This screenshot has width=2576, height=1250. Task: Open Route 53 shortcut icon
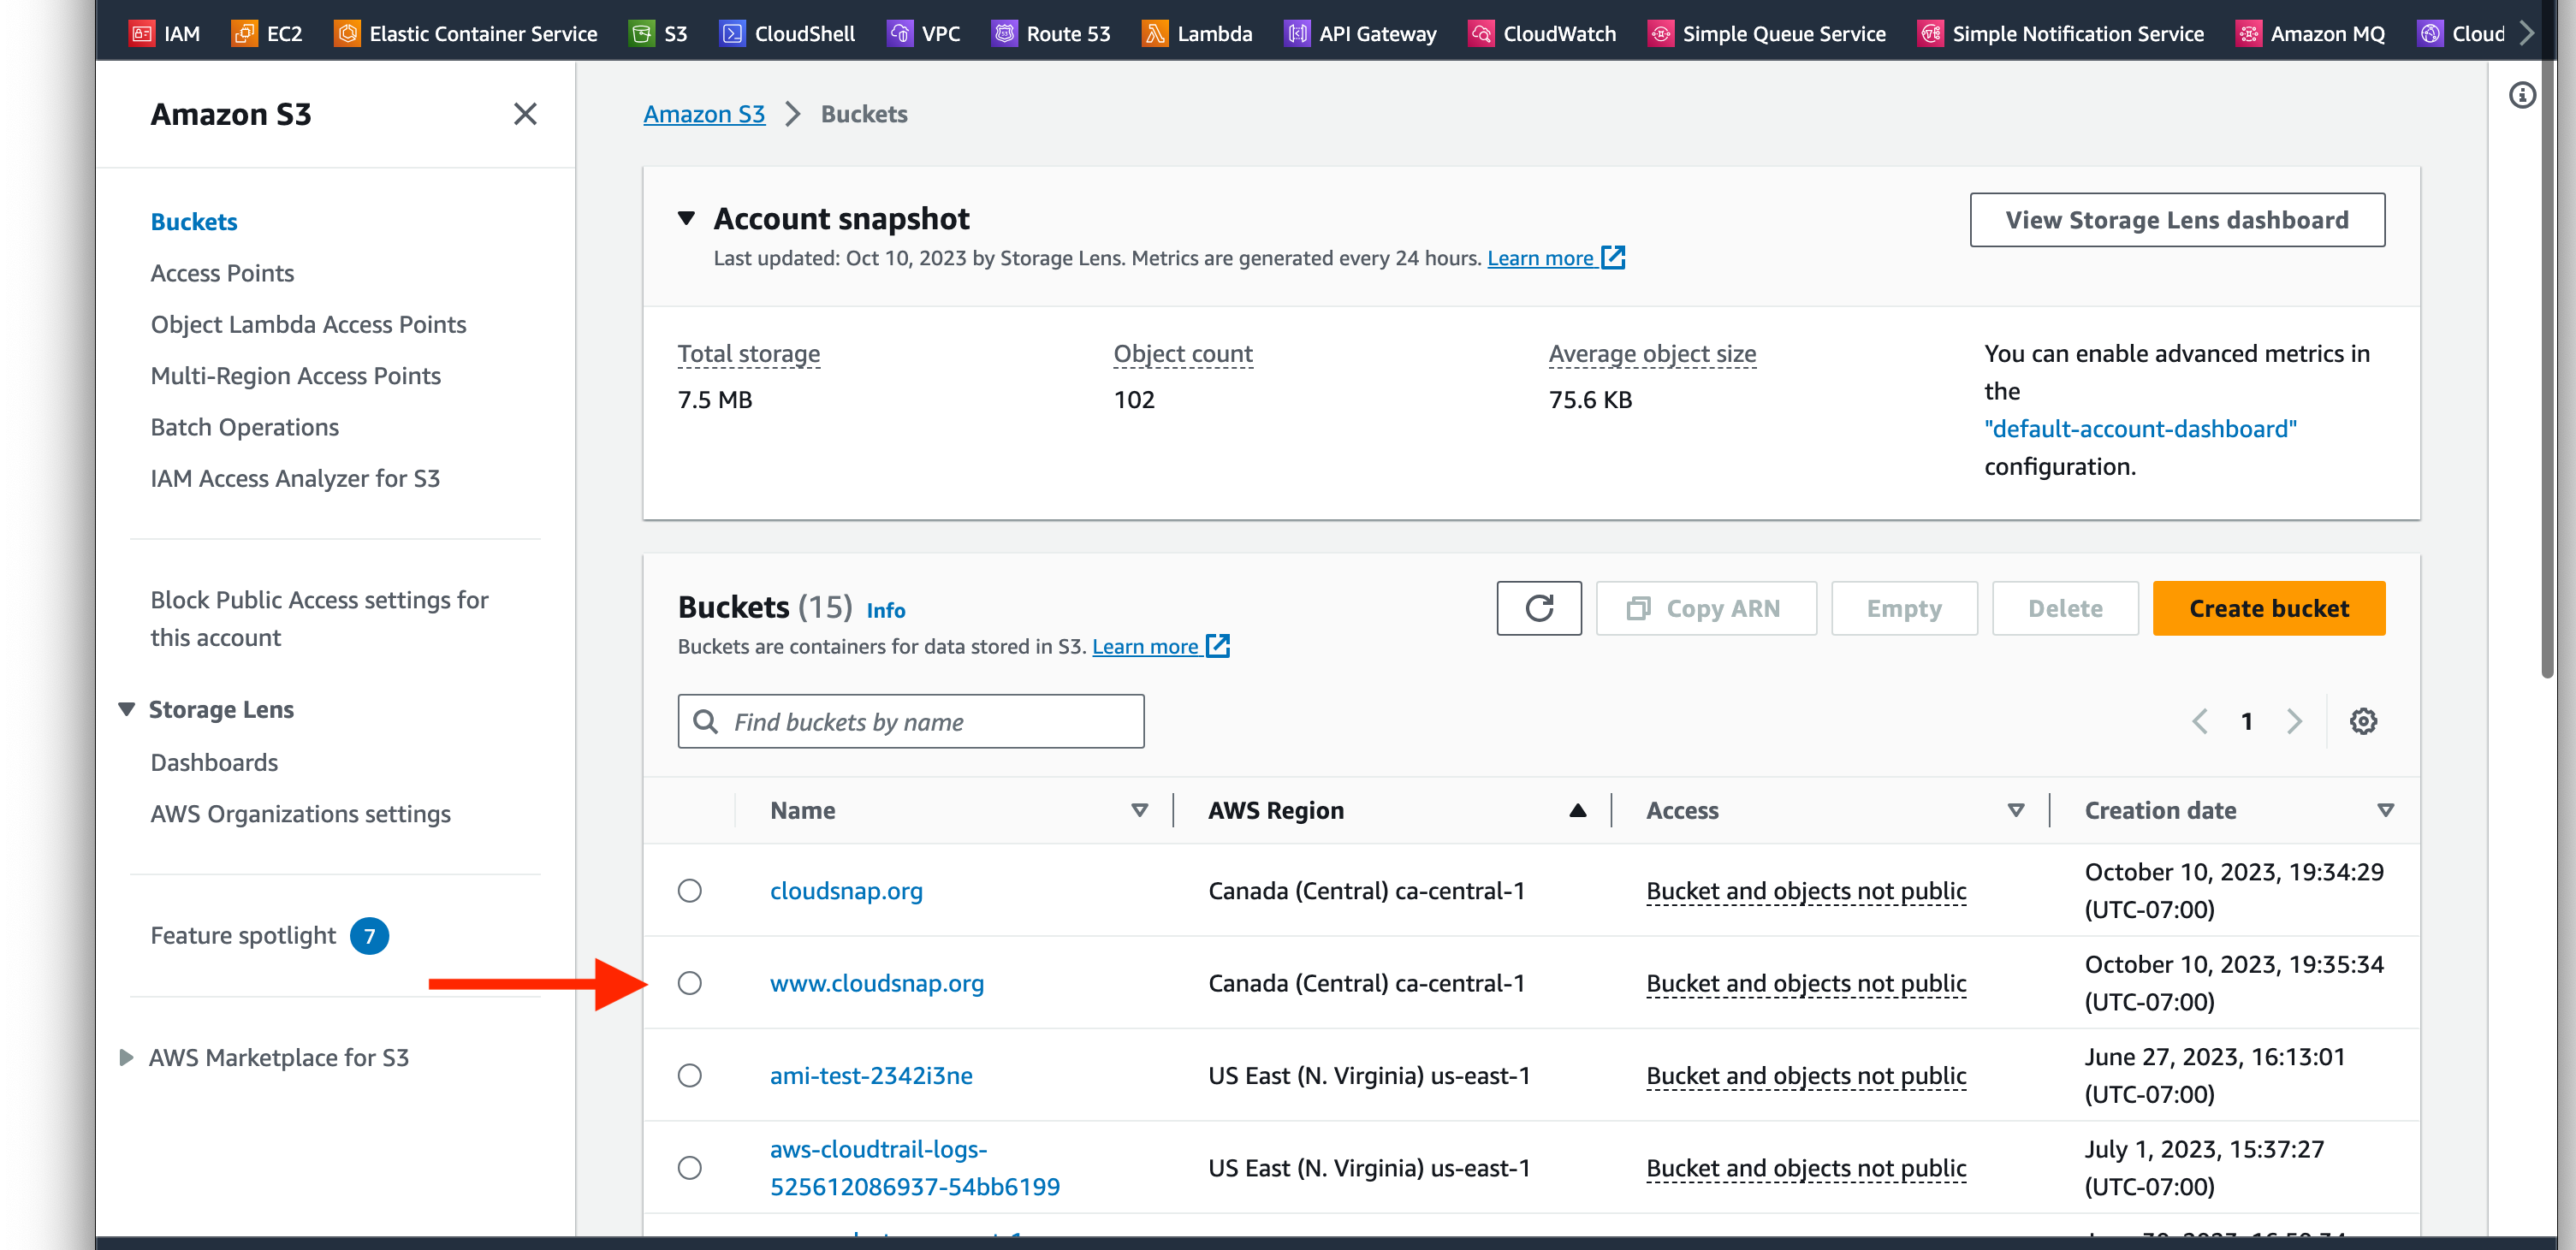coord(1004,33)
